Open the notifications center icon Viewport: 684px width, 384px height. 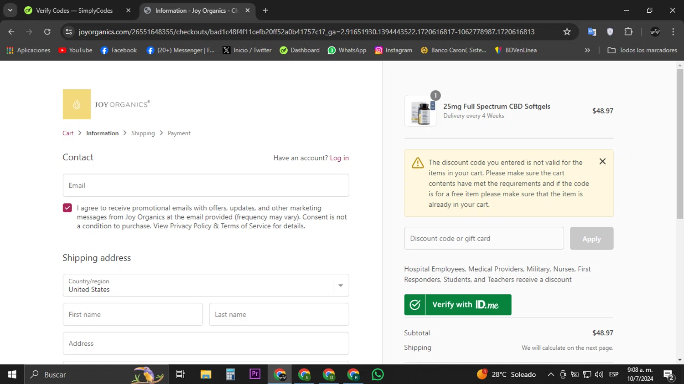point(669,375)
